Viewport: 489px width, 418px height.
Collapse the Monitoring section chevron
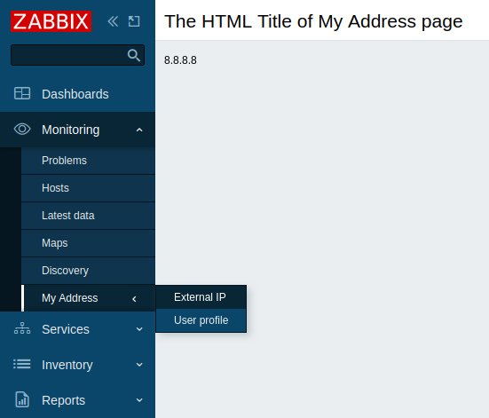coord(139,130)
